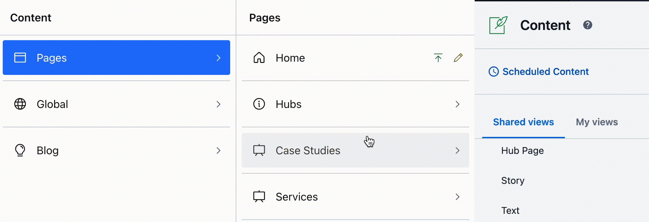The width and height of the screenshot is (649, 222).
Task: Click the presentation board icon beside Services
Action: pyautogui.click(x=259, y=196)
